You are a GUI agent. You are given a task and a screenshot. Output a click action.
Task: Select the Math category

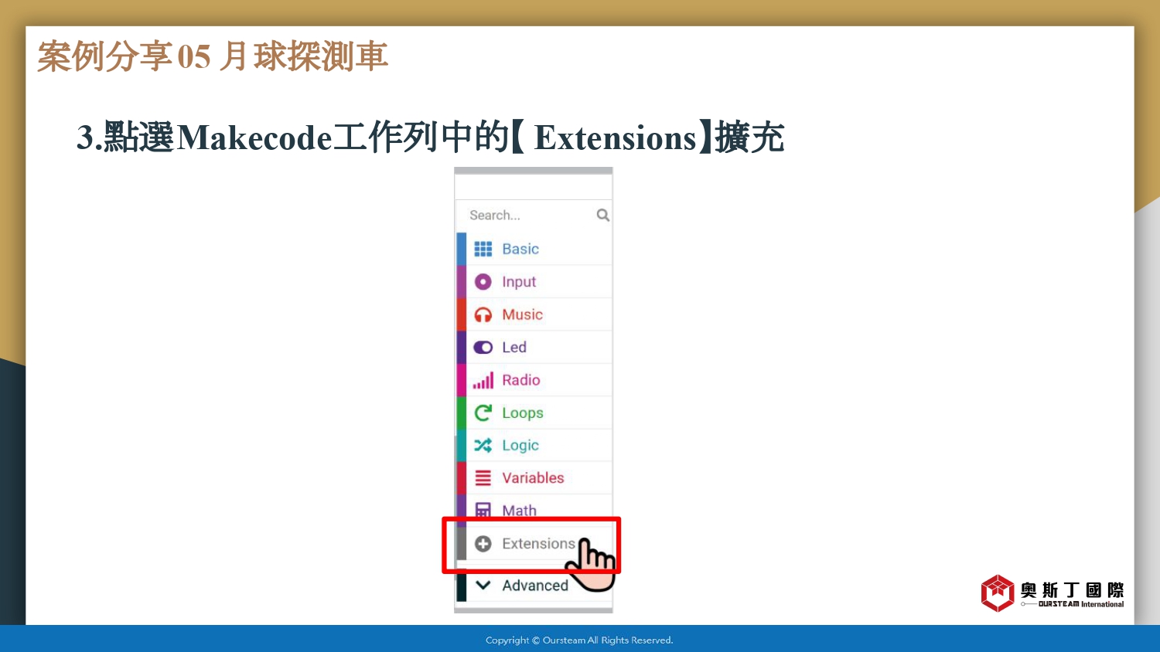click(x=534, y=511)
